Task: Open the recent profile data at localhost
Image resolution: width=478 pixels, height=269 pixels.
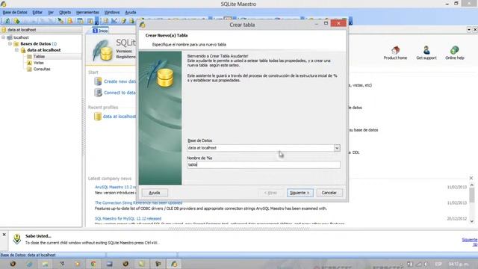Action: (119, 117)
